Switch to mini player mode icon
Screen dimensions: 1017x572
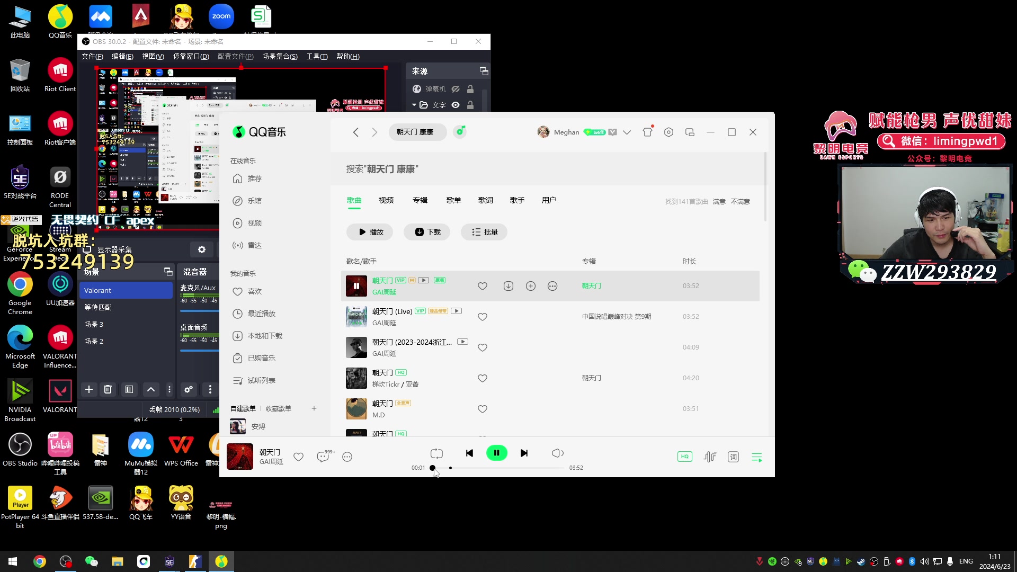pos(690,132)
